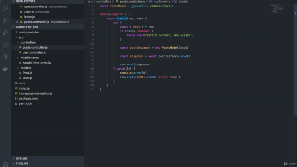This screenshot has width=297, height=167.
Task: Open handle-http-error.js file
Action: 48,63
